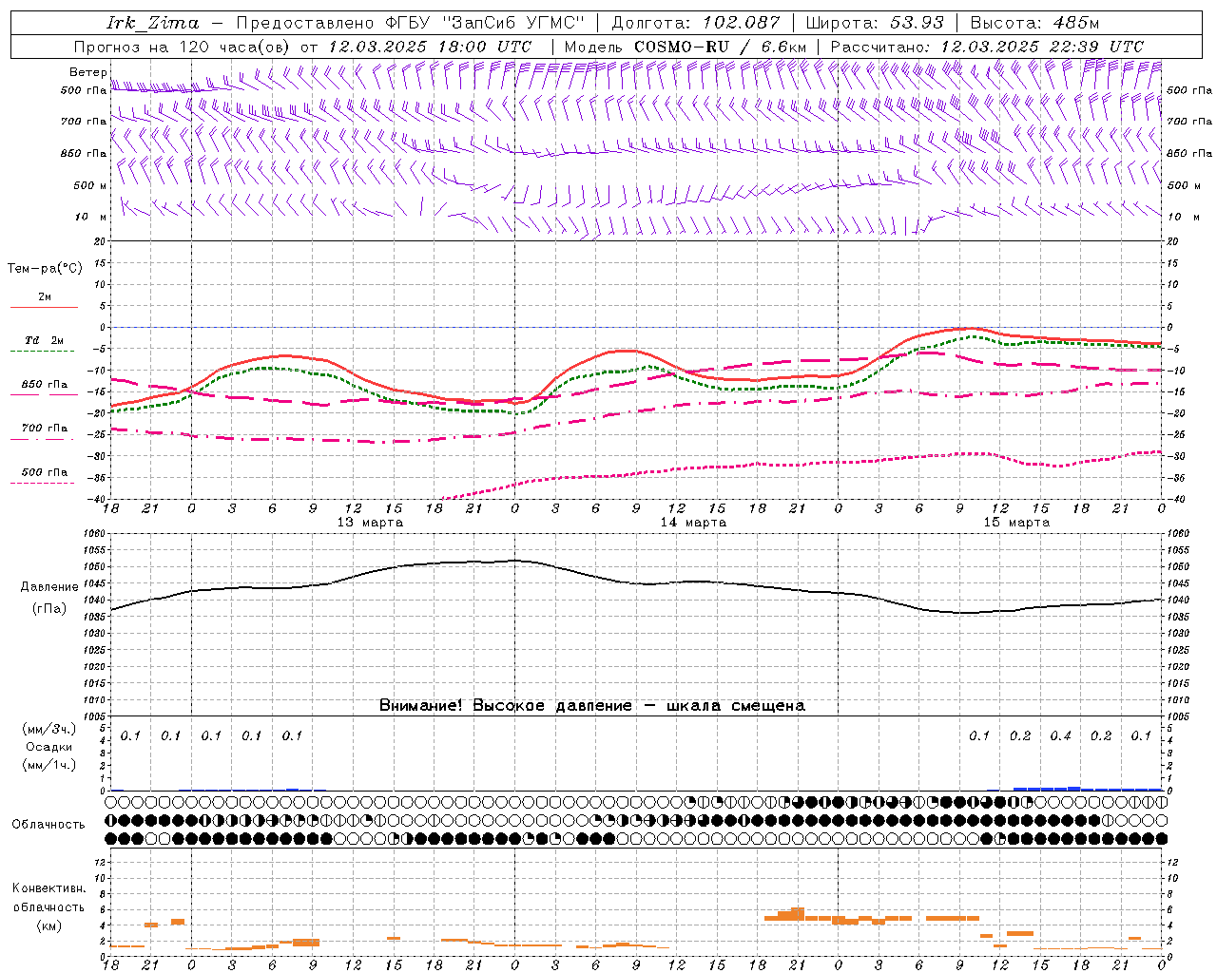This screenshot has height=973, width=1217.
Task: Click the Осадки precipitation label
Action: 49,747
